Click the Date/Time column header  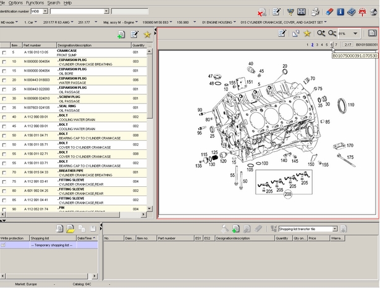[87, 238]
